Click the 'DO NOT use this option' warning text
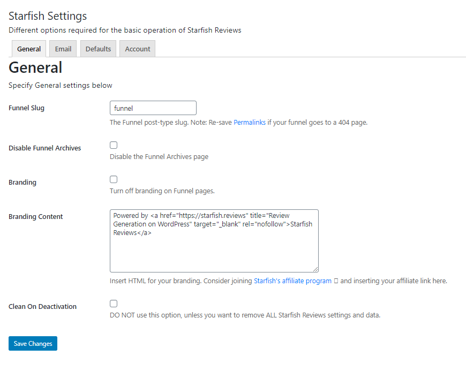Screen dimensions: 466x371 [245, 315]
